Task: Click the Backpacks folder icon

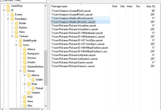Action: [x=25, y=53]
